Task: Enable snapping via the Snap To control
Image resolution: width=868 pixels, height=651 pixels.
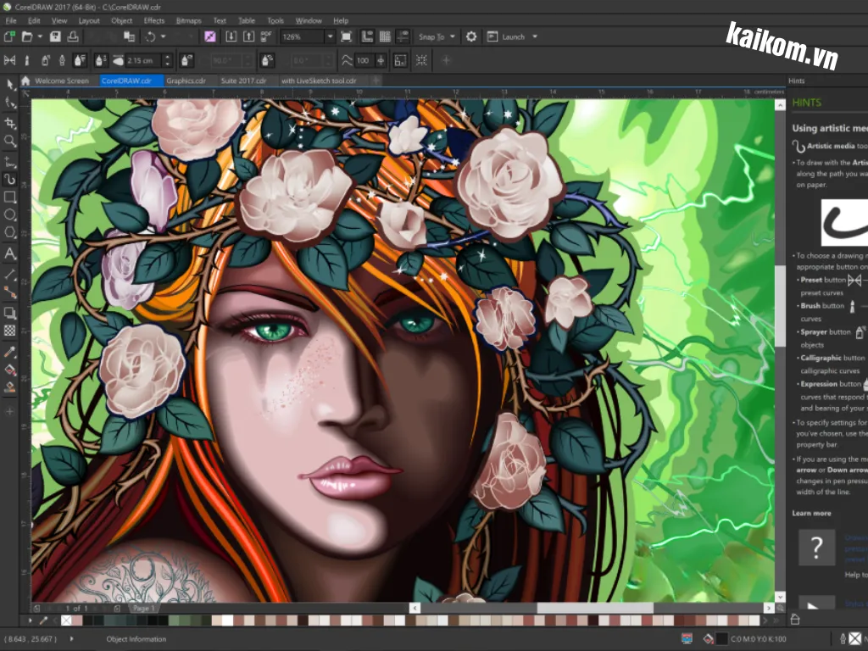Action: [436, 36]
